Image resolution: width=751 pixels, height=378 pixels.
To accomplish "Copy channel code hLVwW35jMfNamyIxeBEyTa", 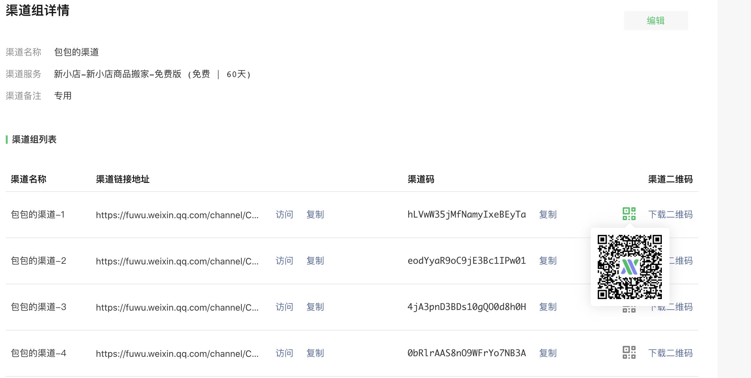I will pos(548,214).
